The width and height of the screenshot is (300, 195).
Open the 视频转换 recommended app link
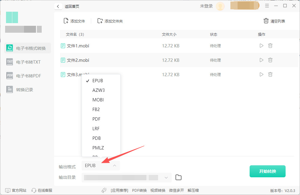tap(158, 190)
